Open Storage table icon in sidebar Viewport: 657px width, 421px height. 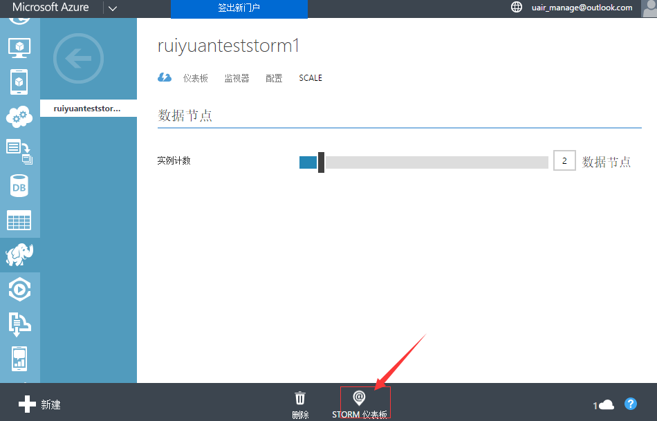pos(19,221)
